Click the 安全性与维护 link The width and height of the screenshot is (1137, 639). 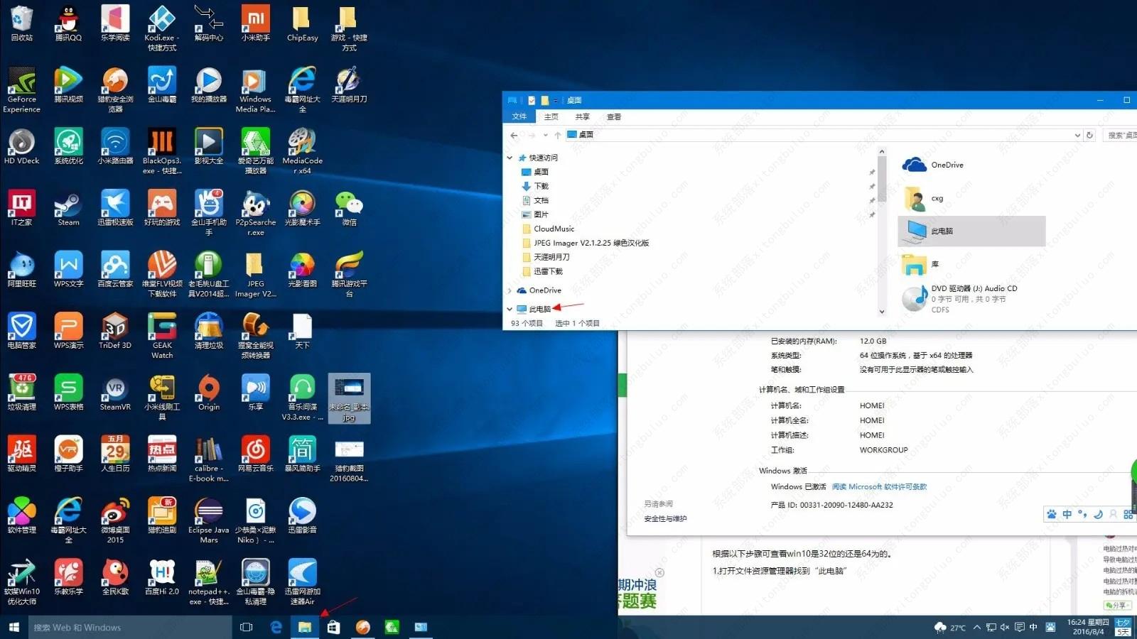pos(667,518)
